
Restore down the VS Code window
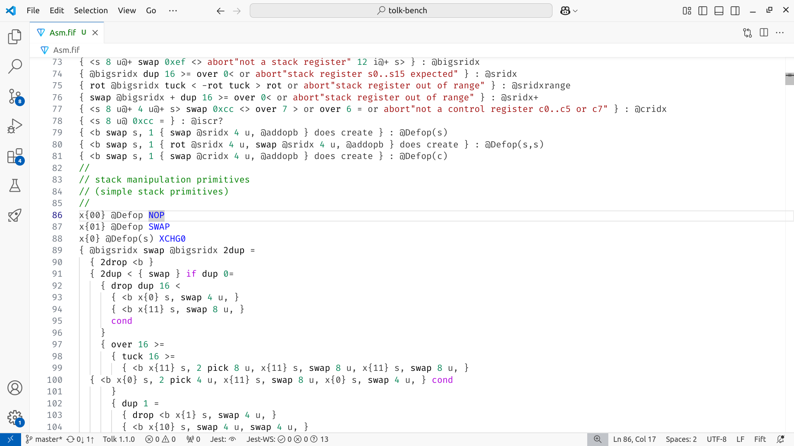[769, 11]
